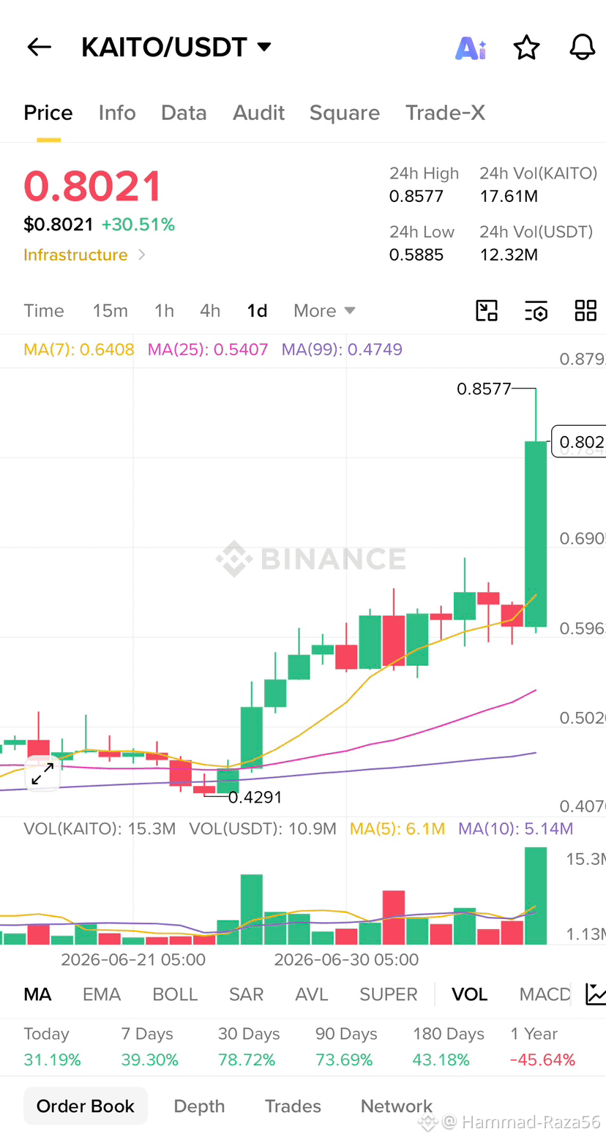This screenshot has width=606, height=1140.
Task: Switch to the Trade-X tab
Action: click(x=445, y=113)
